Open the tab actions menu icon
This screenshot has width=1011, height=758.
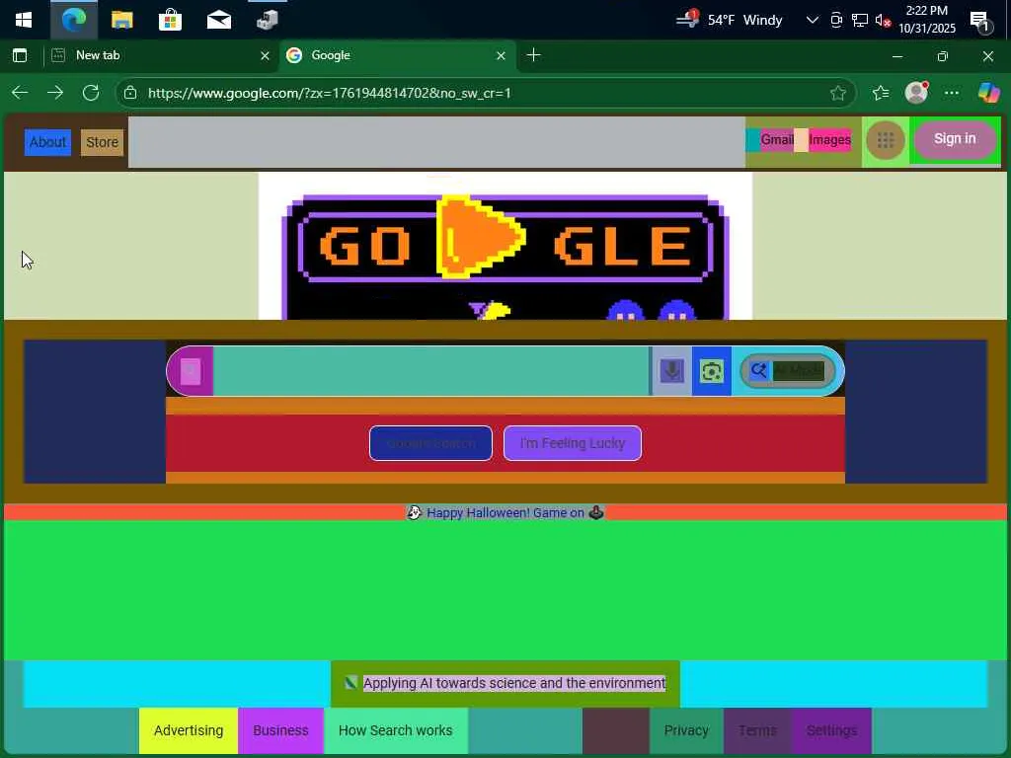[20, 55]
